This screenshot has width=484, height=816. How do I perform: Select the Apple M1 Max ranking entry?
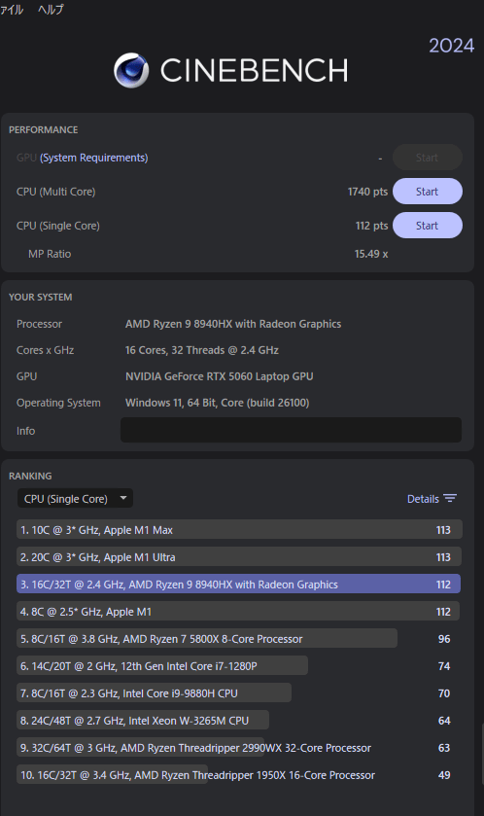pos(239,530)
